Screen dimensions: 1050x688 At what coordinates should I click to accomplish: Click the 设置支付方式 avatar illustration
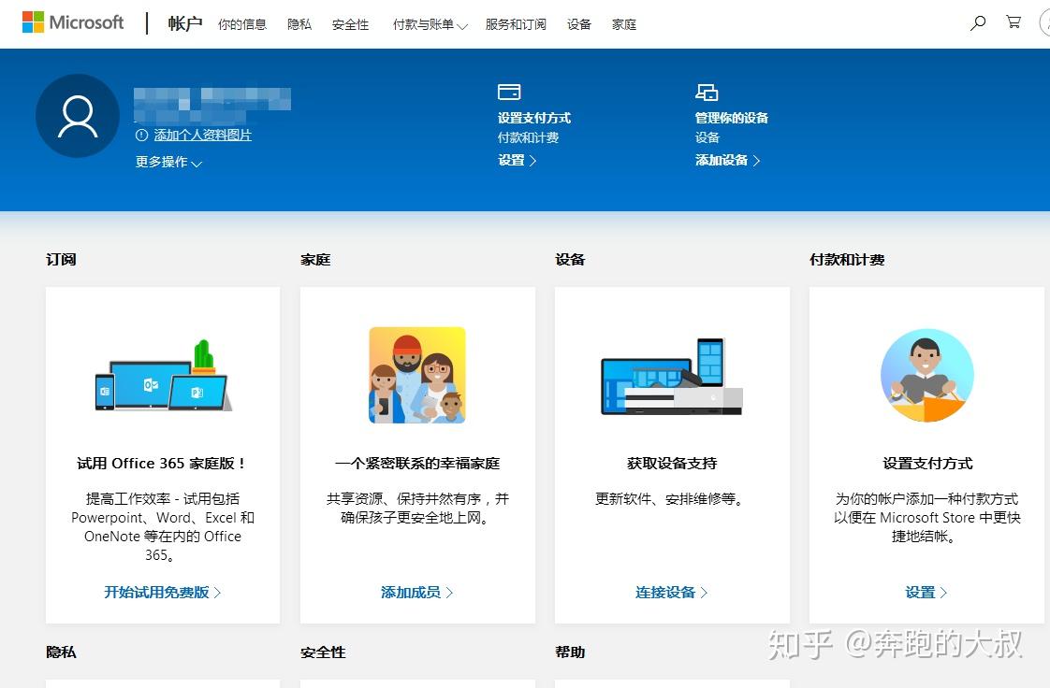(x=926, y=375)
